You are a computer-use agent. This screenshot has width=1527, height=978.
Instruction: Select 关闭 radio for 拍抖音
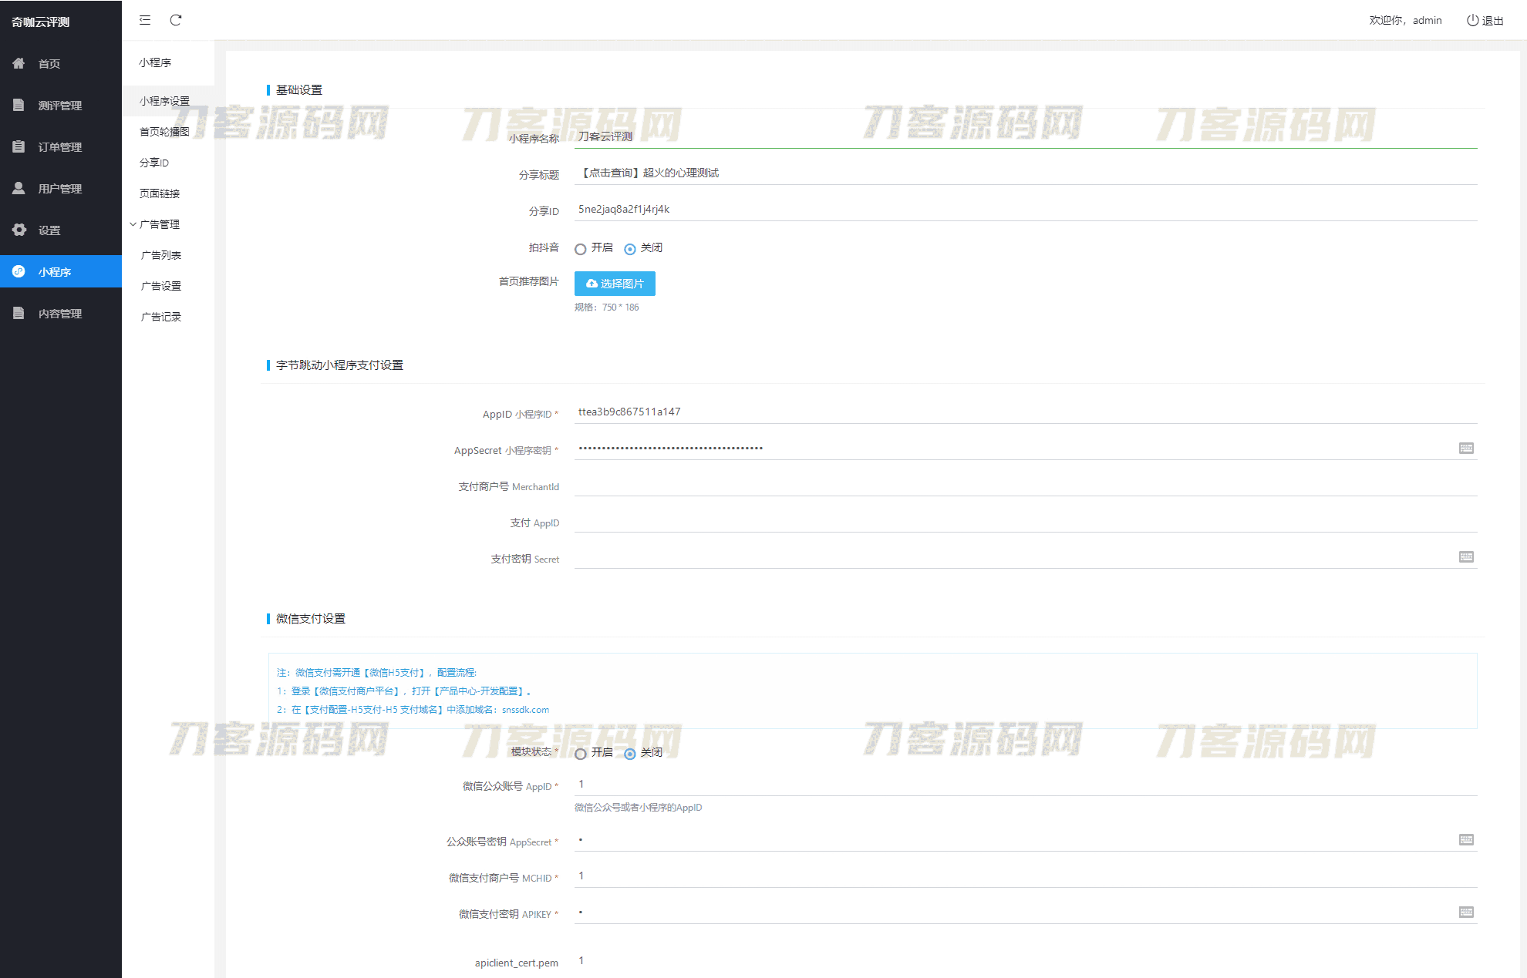[x=630, y=249]
